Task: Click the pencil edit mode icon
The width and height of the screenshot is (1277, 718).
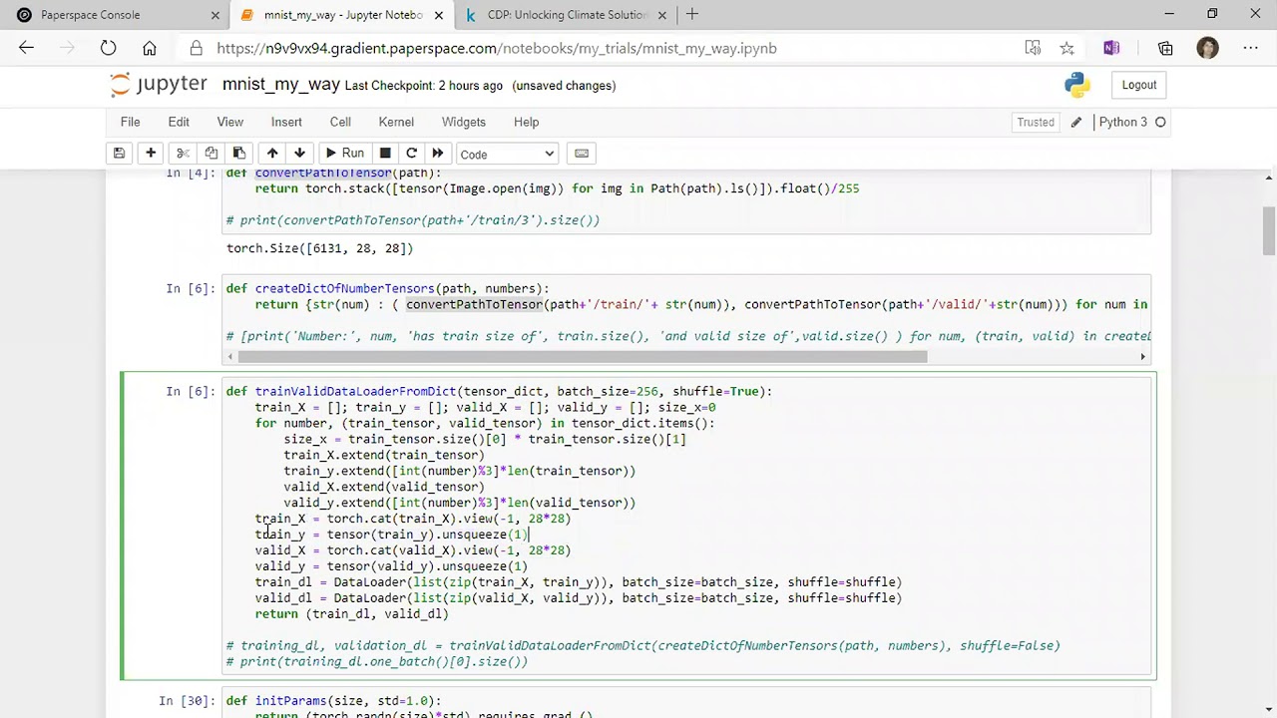Action: coord(1075,122)
